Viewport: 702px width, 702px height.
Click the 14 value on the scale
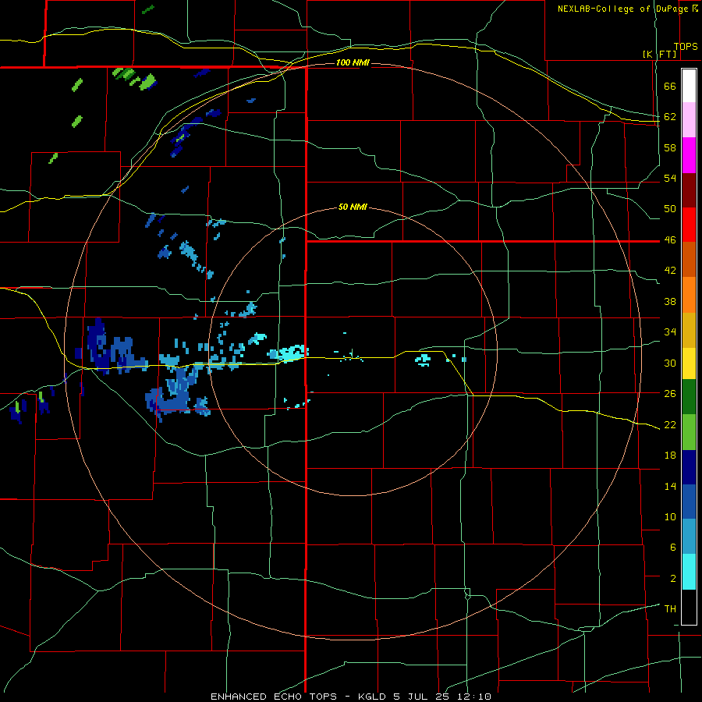(670, 486)
